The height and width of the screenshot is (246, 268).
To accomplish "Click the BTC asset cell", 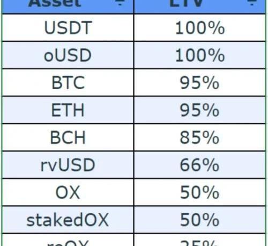I will click(x=68, y=83).
